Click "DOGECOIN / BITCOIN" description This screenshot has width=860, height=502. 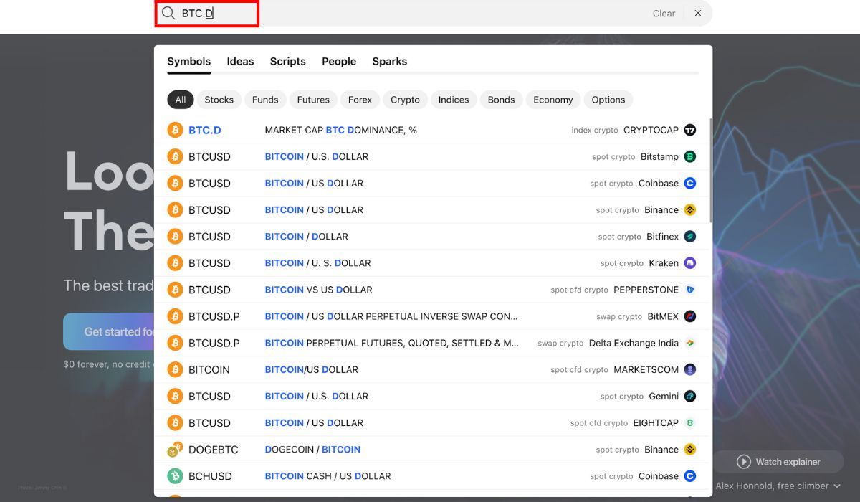[x=313, y=450]
